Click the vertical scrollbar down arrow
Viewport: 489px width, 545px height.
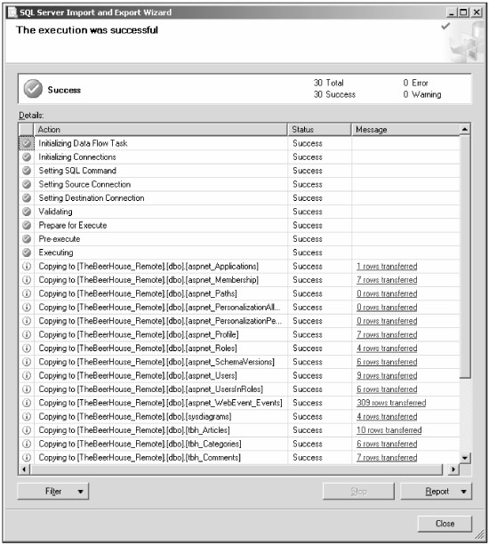click(465, 458)
